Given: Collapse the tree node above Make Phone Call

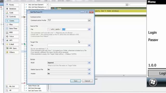Looking at the screenshot, I should click(22, 83).
